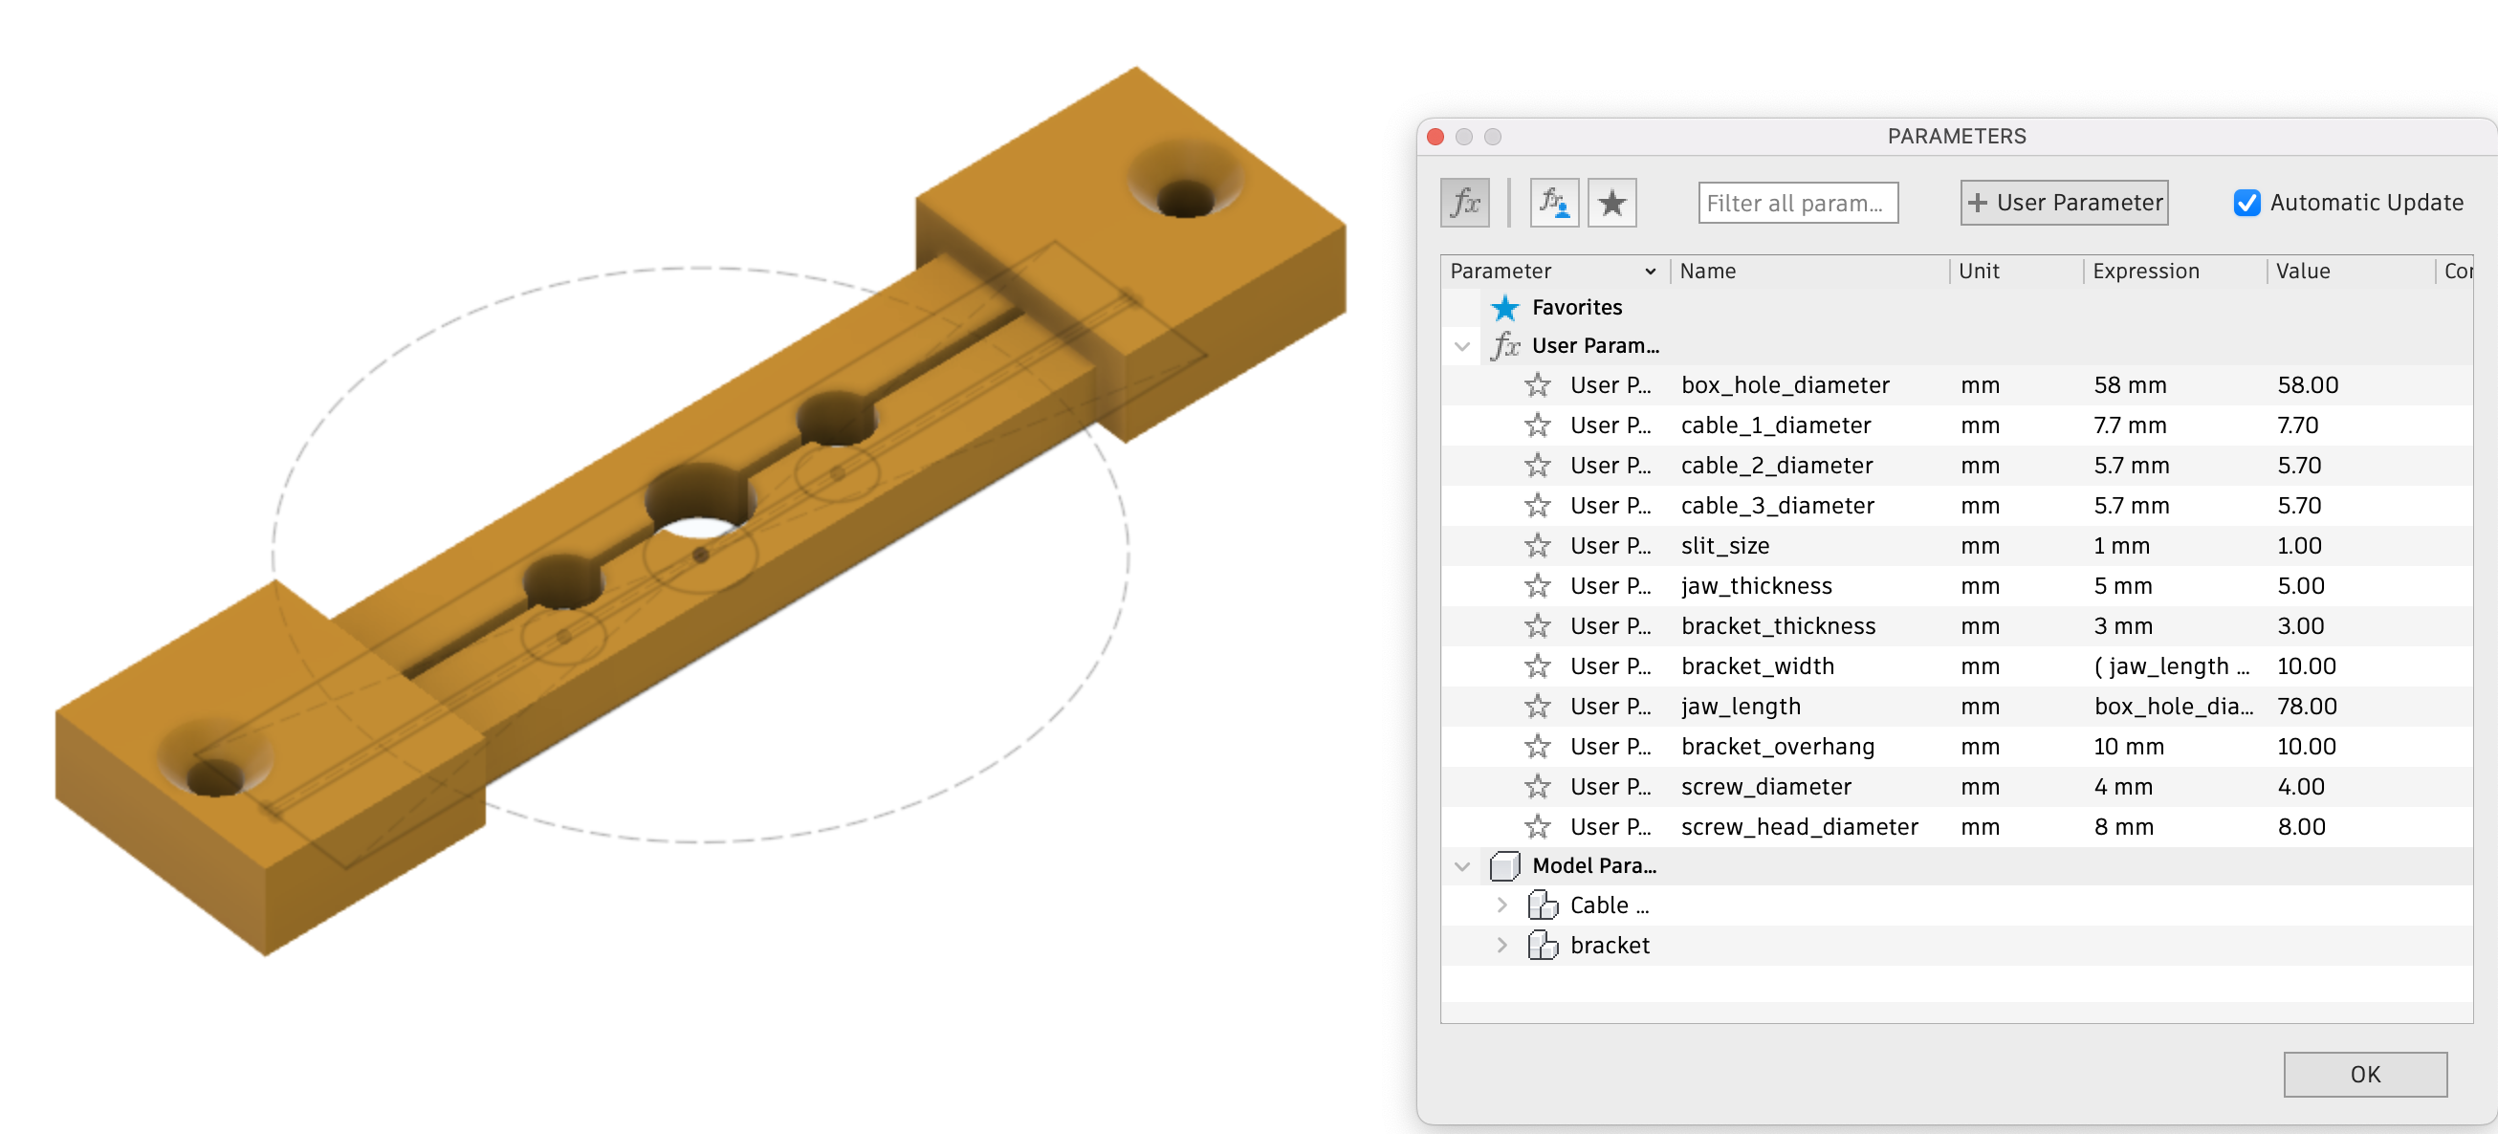Show favorite parameters star toolbar icon
Viewport: 2498px width, 1134px height.
(x=1611, y=203)
